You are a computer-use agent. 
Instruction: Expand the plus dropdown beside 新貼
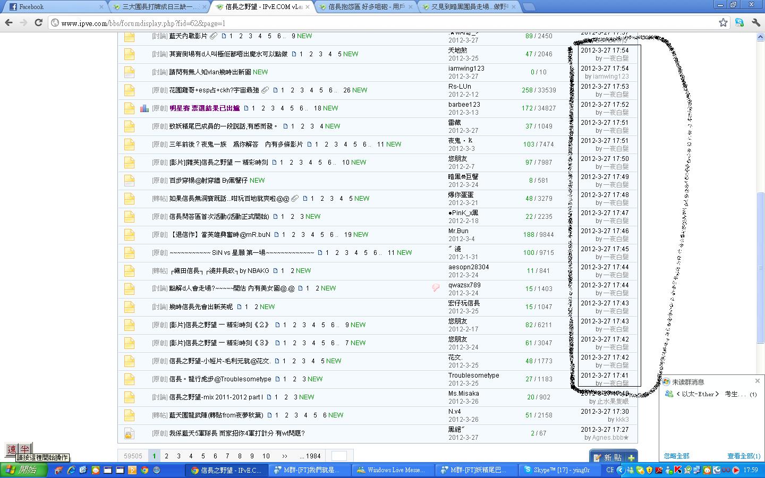[631, 457]
